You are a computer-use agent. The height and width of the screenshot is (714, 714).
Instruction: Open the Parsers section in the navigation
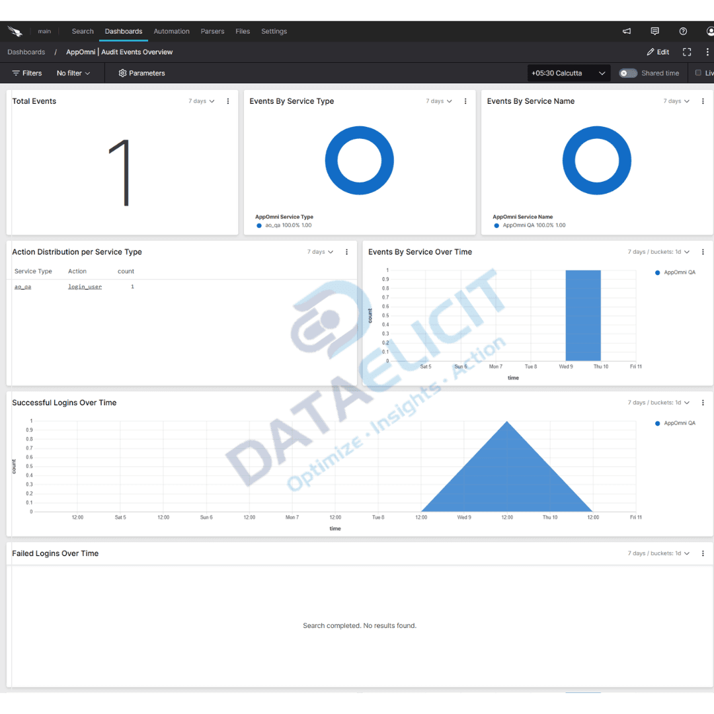[x=212, y=31]
